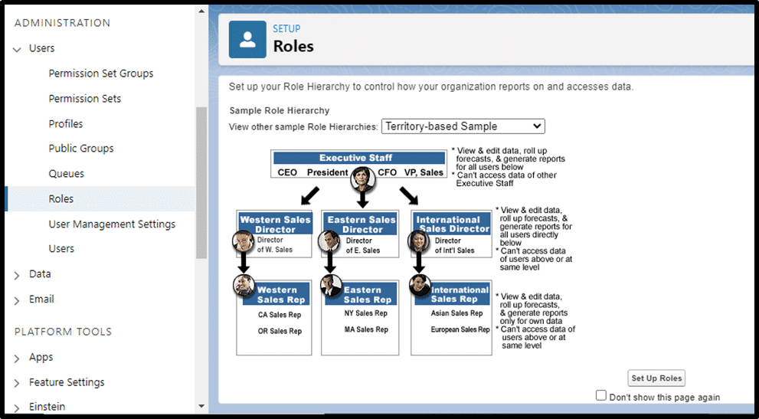The width and height of the screenshot is (759, 419).
Task: Expand the Apps section under Platform Tools
Action: click(17, 358)
